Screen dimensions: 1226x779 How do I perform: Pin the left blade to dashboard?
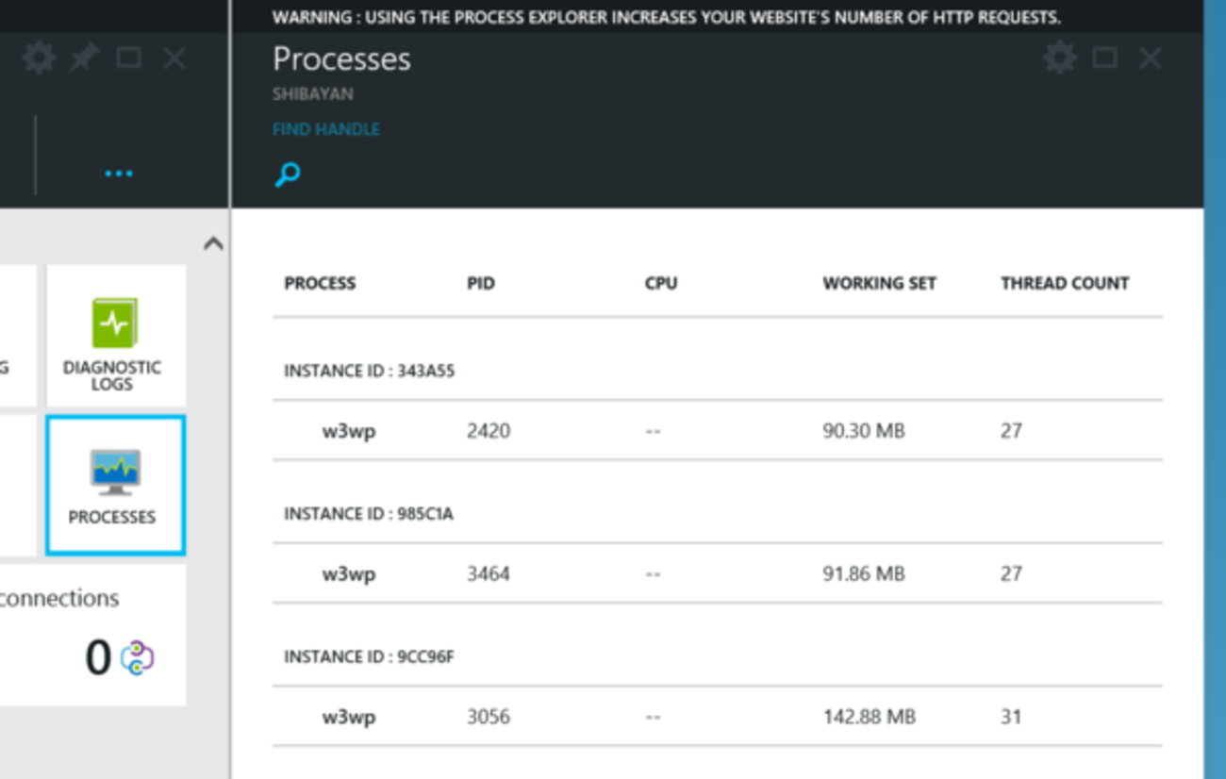[x=84, y=58]
